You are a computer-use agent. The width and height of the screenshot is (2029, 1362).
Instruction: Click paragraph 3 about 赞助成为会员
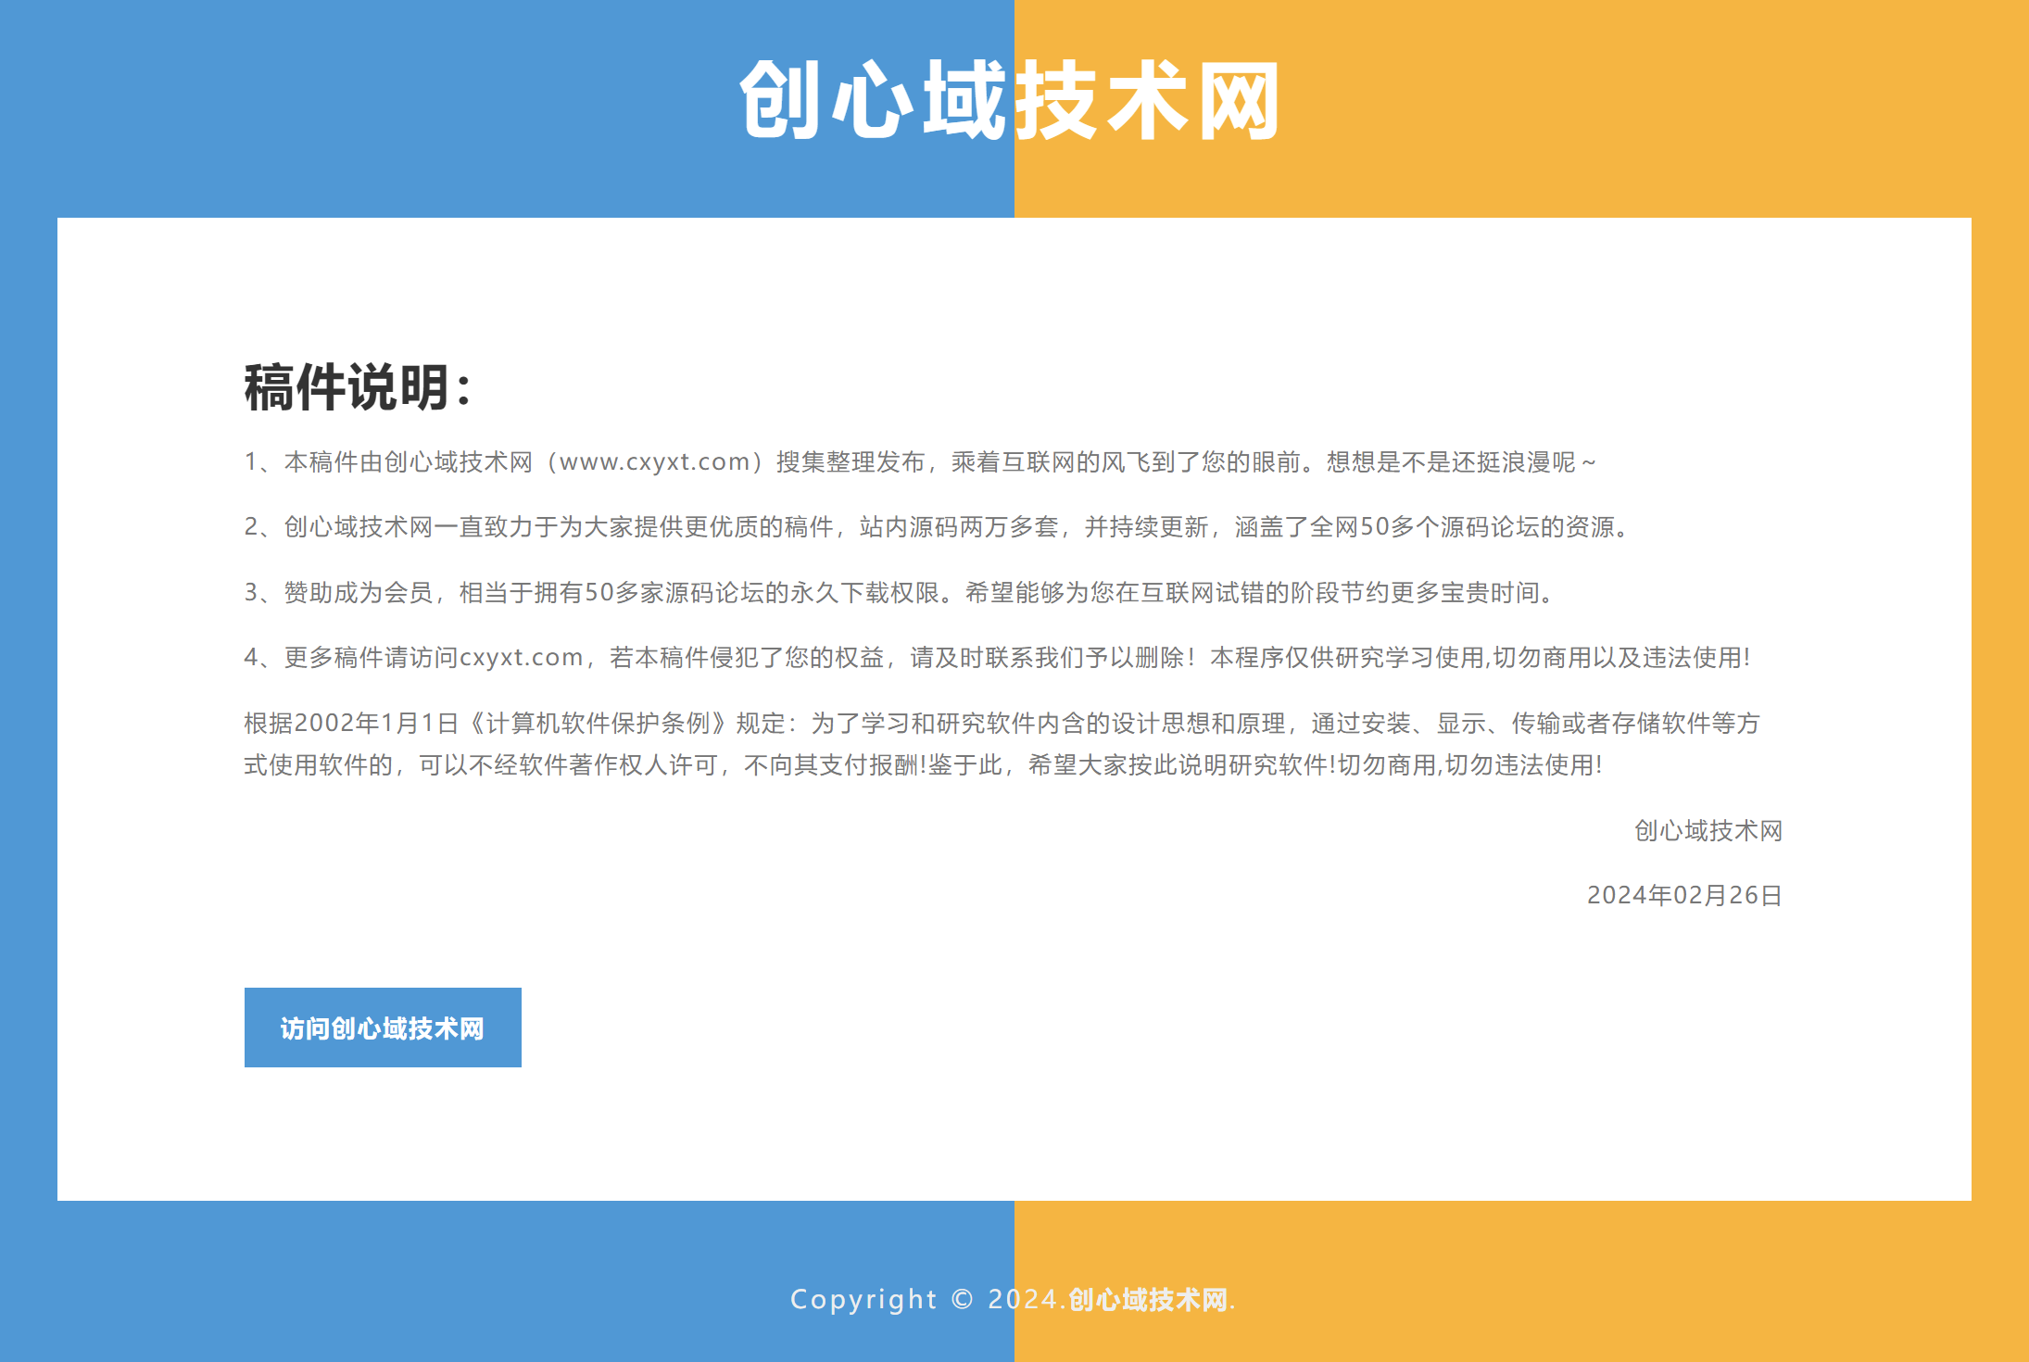click(901, 592)
